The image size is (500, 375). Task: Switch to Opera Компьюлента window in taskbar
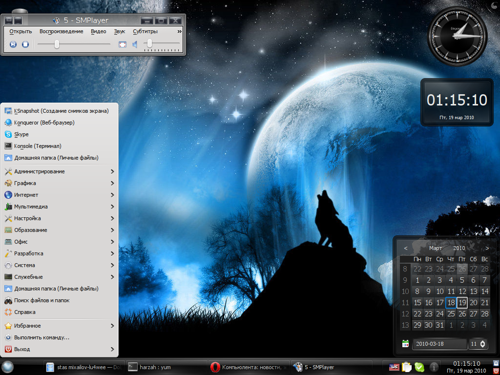click(x=249, y=367)
